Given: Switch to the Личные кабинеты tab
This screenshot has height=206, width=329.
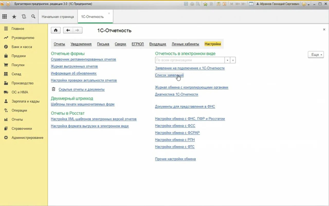Looking at the screenshot, I should (185, 44).
